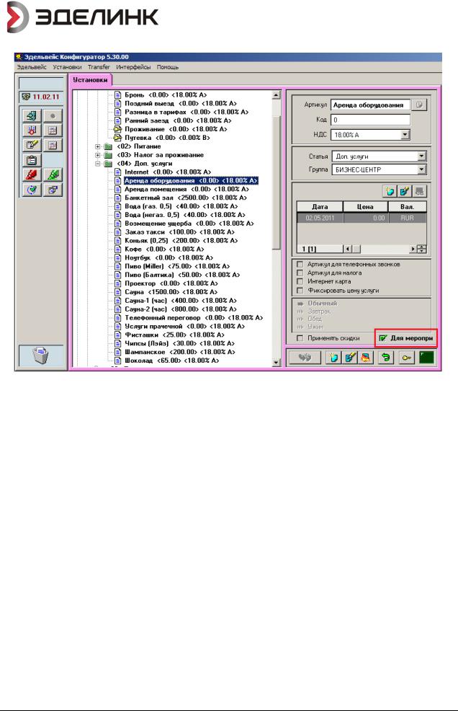This screenshot has width=458, height=711.
Task: Click the handshake button in bottom toolbar
Action: coord(305,358)
